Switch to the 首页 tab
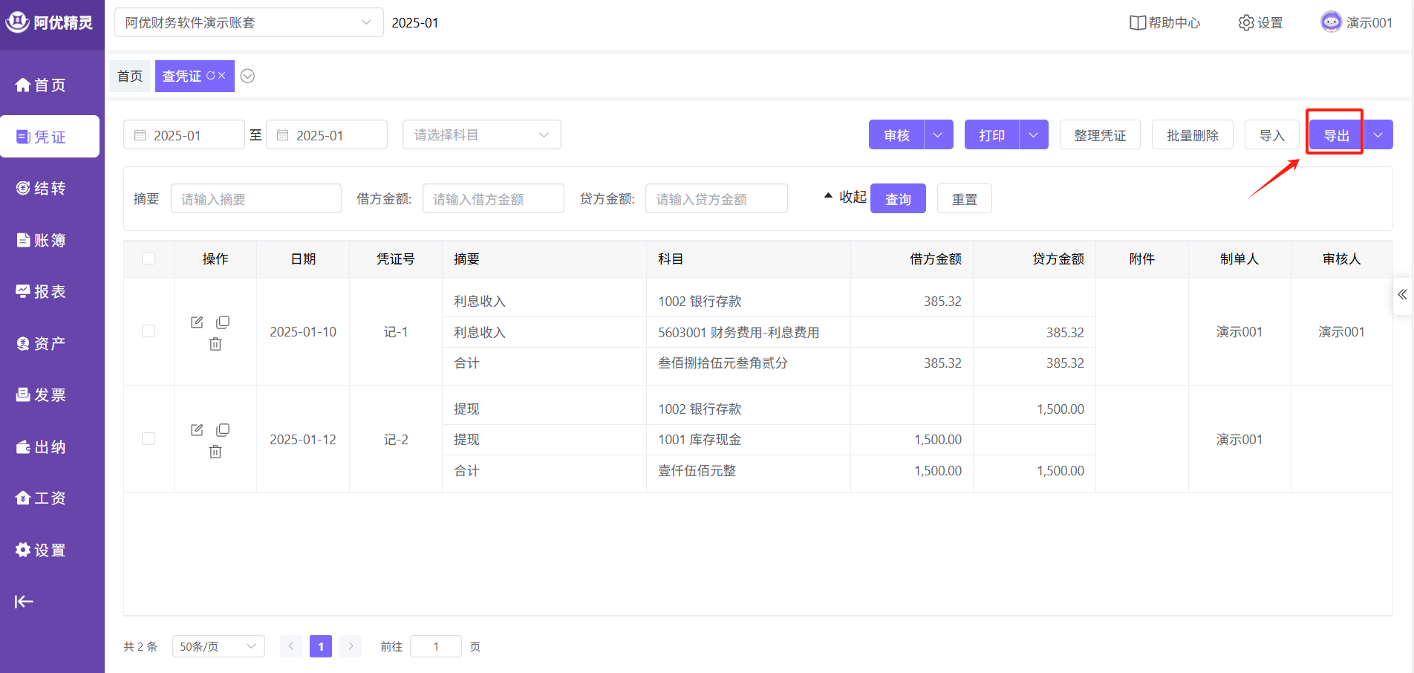Viewport: 1414px width, 673px height. (x=130, y=77)
